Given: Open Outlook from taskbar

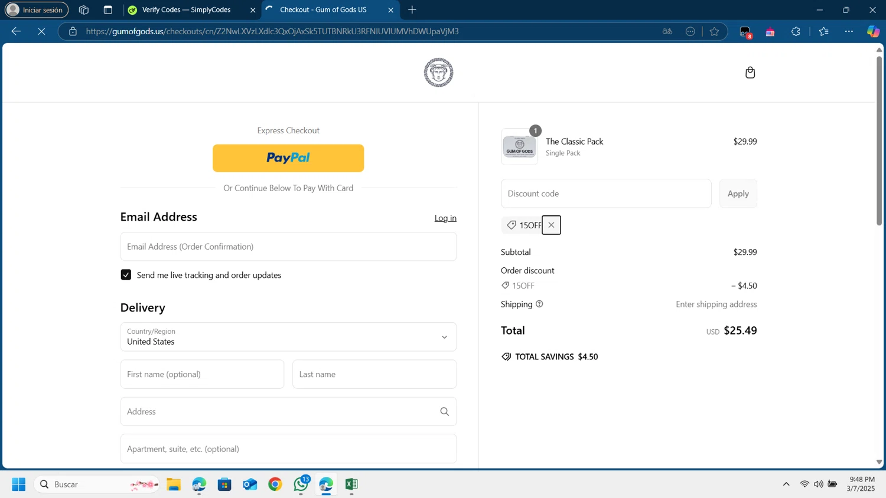Looking at the screenshot, I should [x=250, y=484].
